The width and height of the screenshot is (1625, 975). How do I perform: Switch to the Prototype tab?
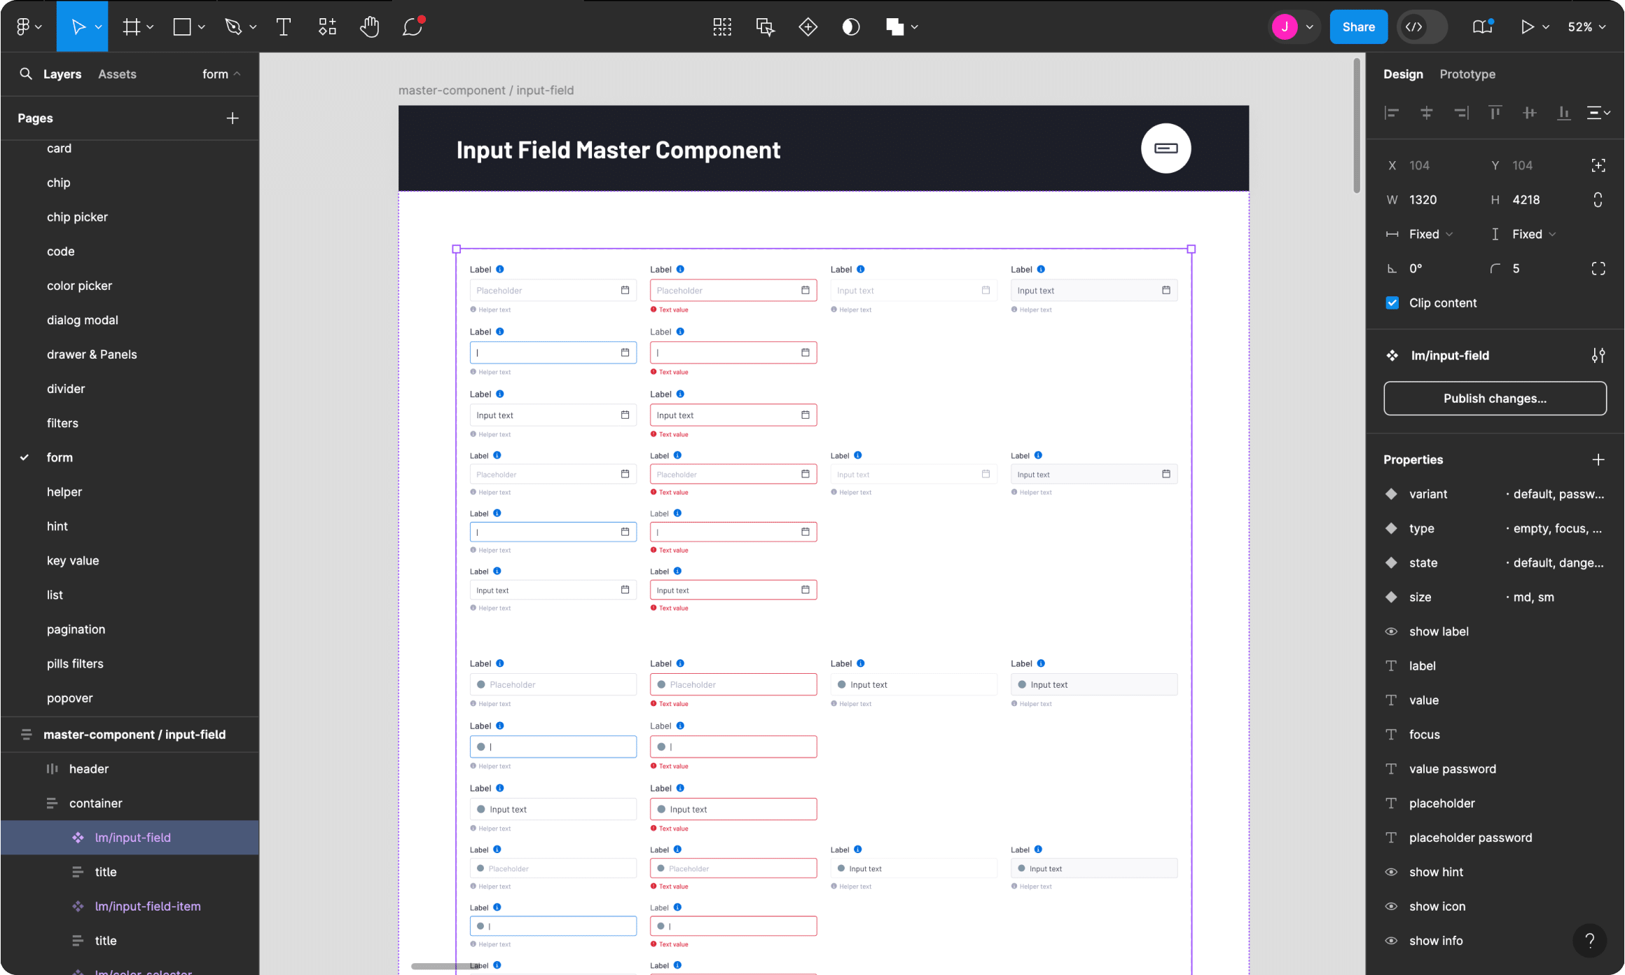[x=1467, y=74]
